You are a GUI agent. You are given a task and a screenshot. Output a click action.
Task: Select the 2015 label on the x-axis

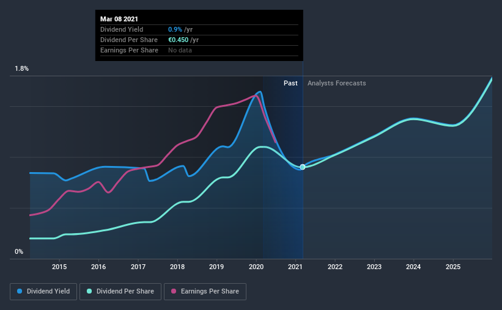tap(59, 267)
